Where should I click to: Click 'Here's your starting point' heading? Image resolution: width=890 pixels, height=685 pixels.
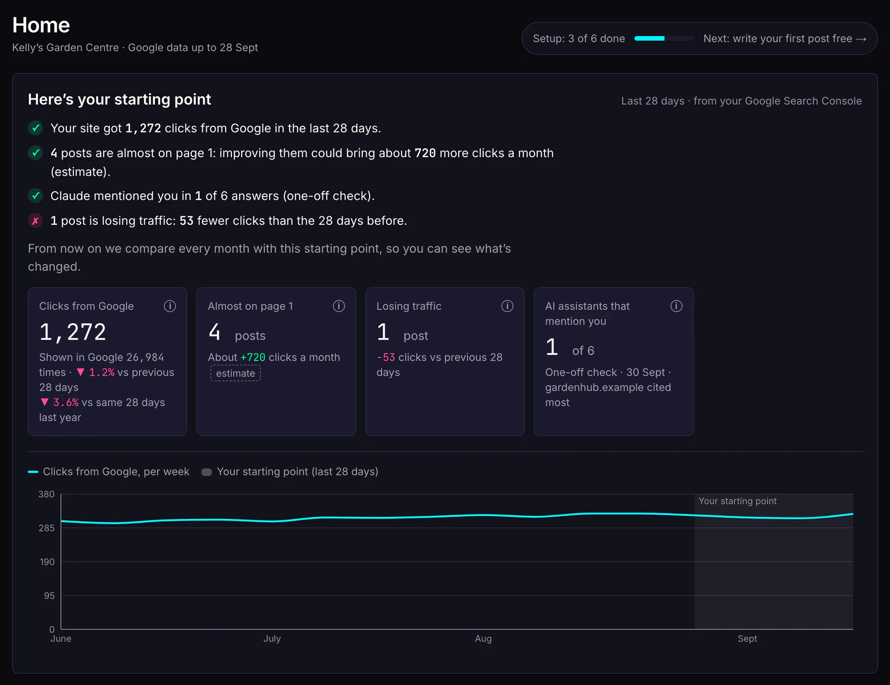[119, 99]
